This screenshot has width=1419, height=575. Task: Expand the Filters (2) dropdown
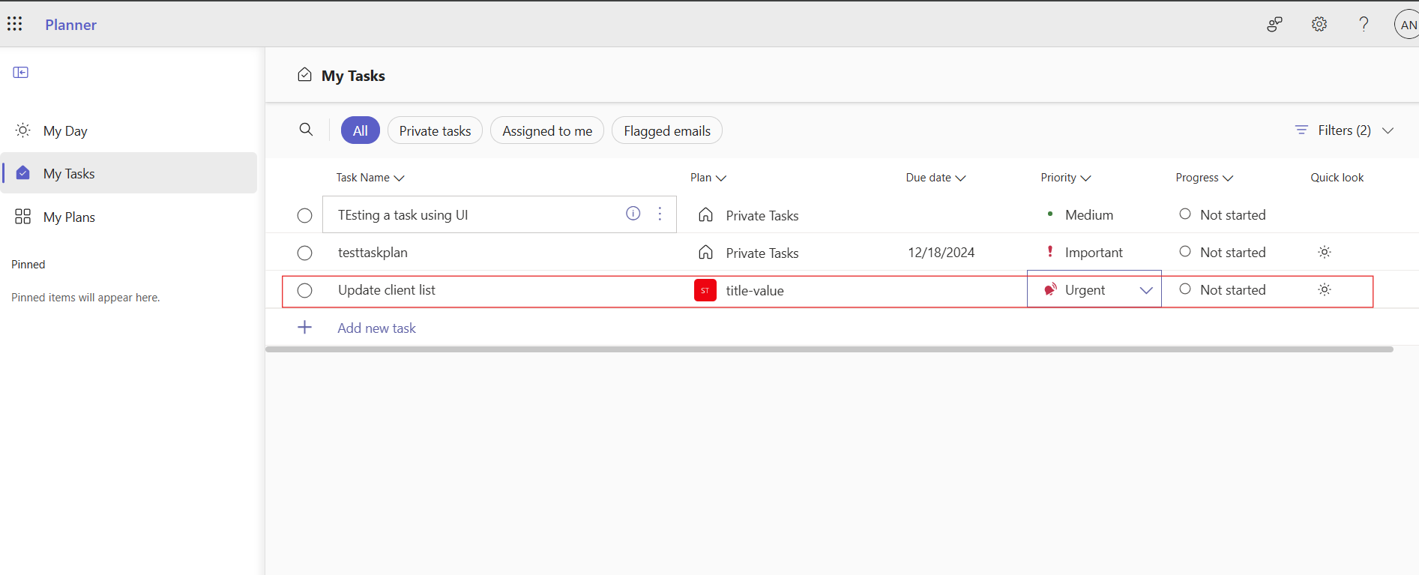(1344, 130)
